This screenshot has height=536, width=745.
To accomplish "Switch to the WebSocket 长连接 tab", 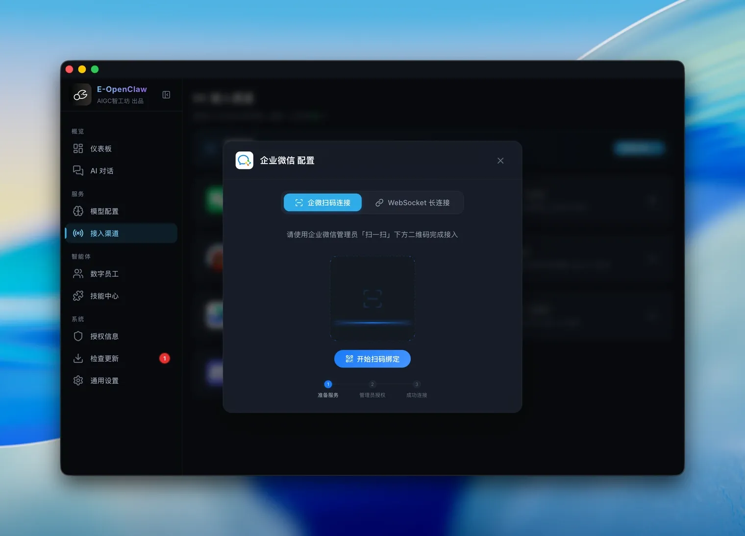I will pos(412,203).
